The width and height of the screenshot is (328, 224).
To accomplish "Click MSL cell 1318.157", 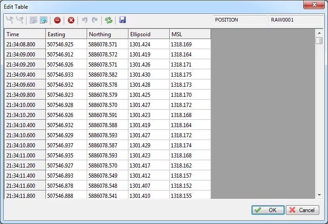I will [x=190, y=175].
